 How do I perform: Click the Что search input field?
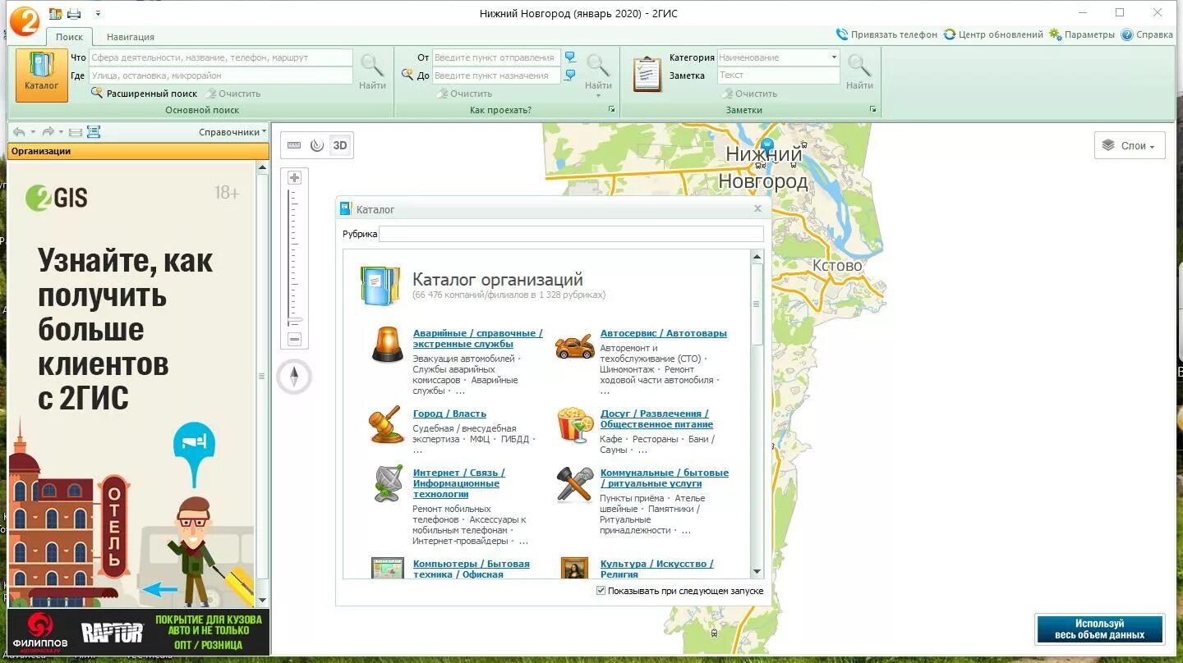(220, 57)
